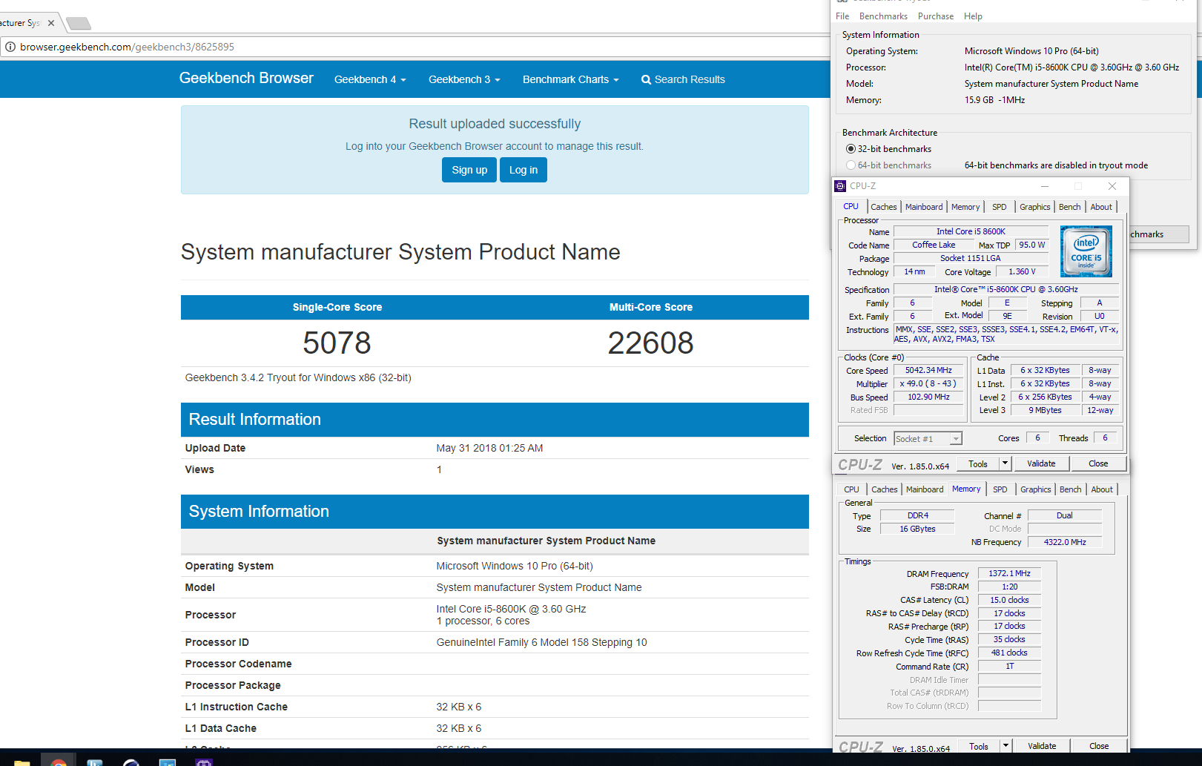Screen dimensions: 1202x766
Task: Select CPU tab in lower CPU-Z window
Action: pyautogui.click(x=851, y=489)
